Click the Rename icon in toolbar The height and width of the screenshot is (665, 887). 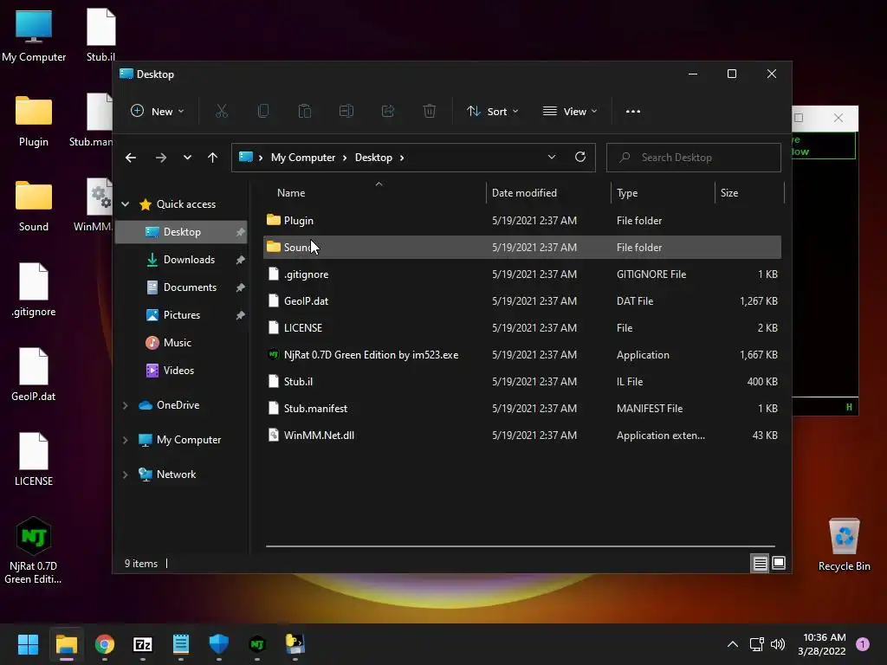click(x=346, y=112)
